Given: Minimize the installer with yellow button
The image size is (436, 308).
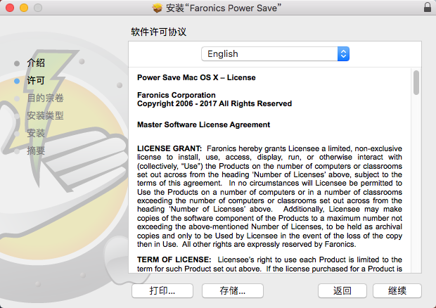Looking at the screenshot, I should coord(24,8).
